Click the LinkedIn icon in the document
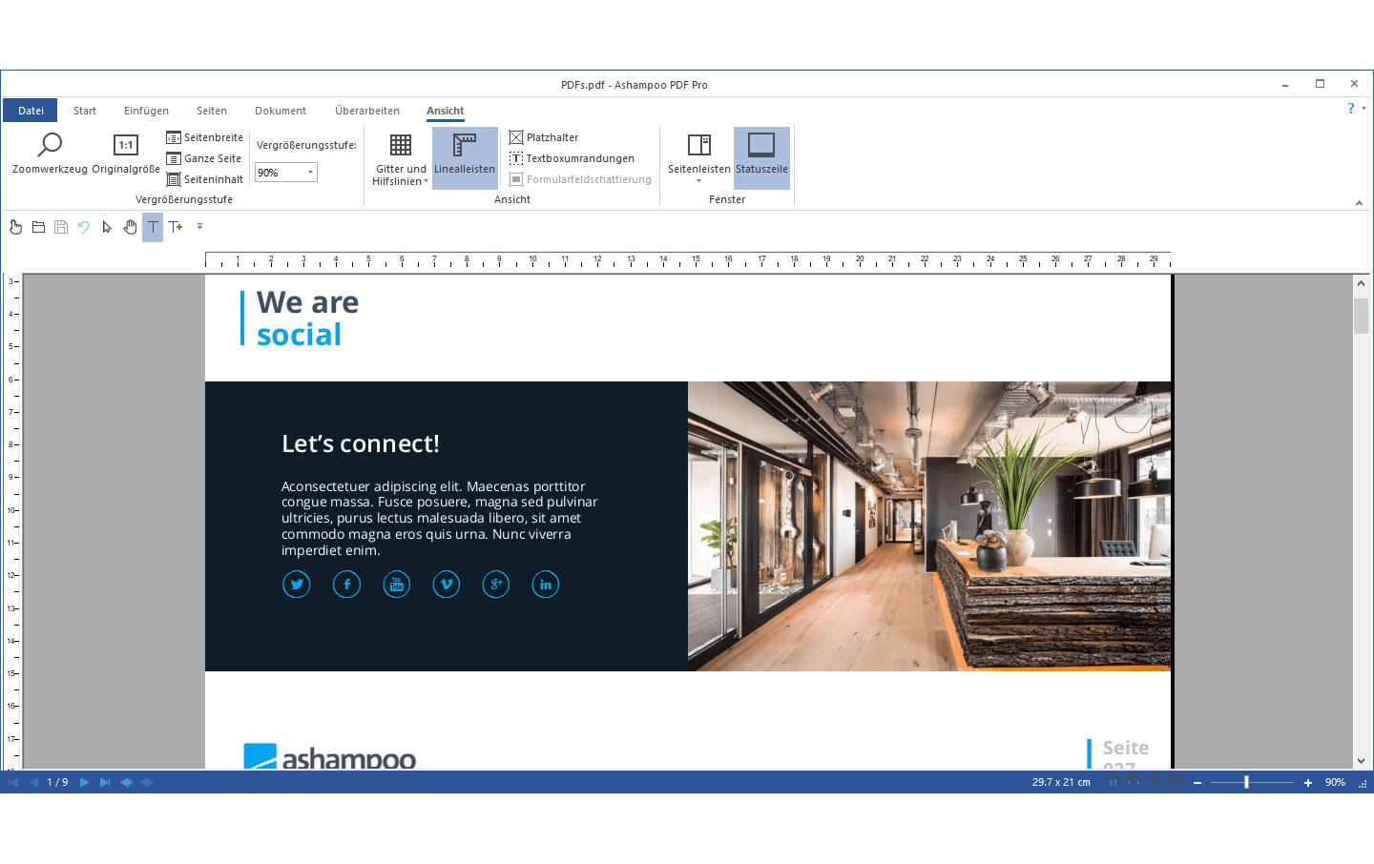 [545, 585]
